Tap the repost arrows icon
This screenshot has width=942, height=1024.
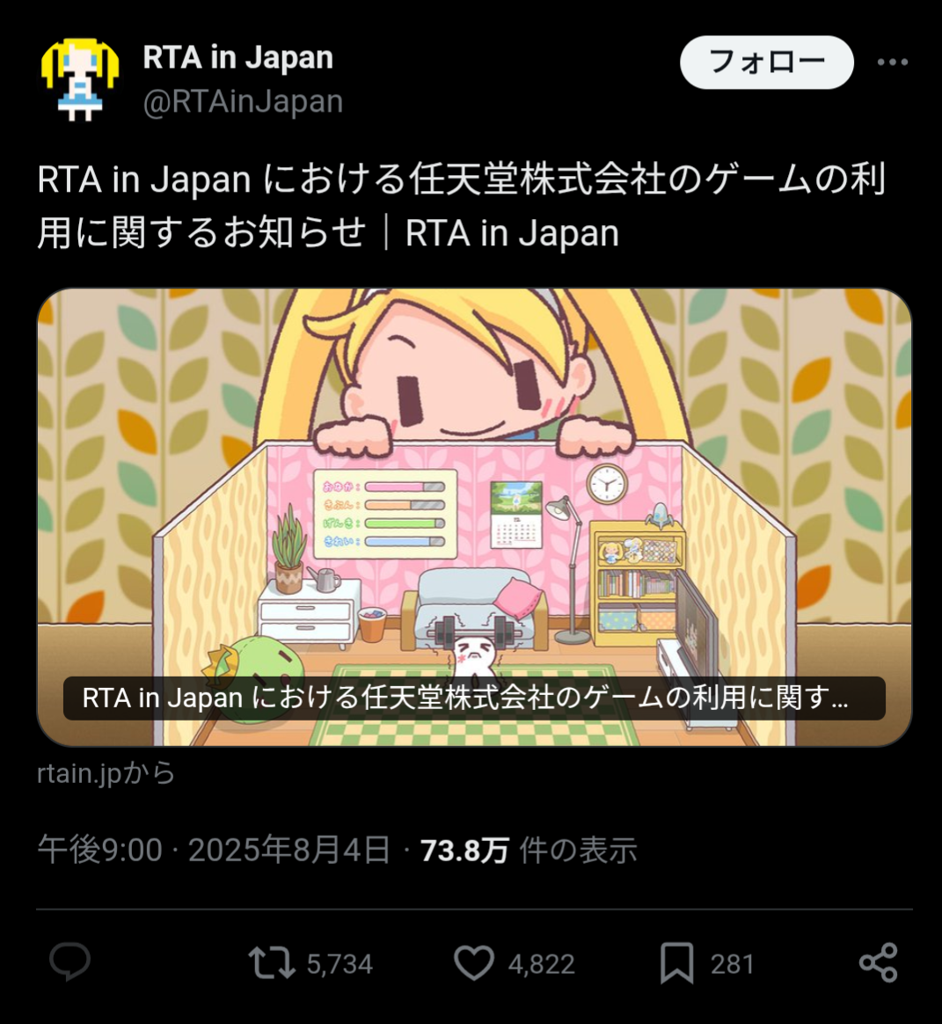[x=272, y=963]
